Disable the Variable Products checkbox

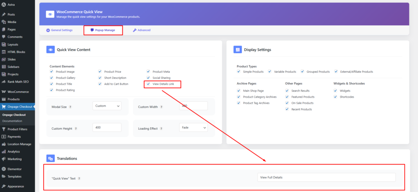tap(270, 72)
